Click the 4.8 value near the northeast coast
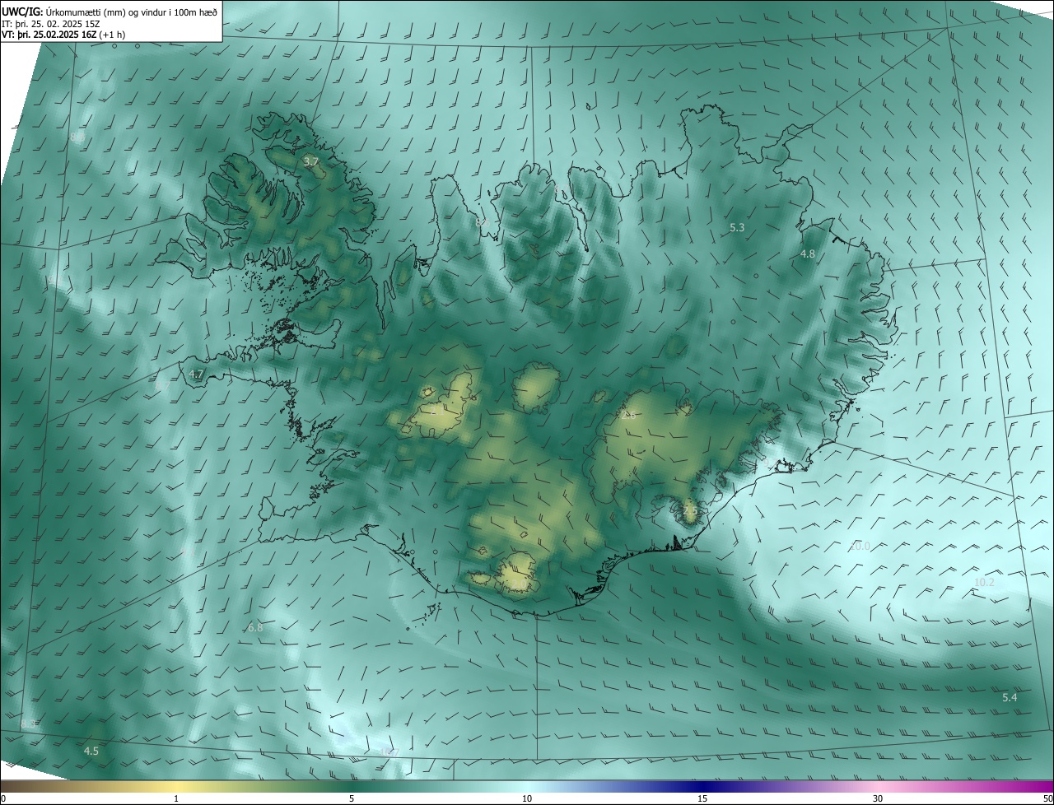This screenshot has height=805, width=1054. coord(808,254)
